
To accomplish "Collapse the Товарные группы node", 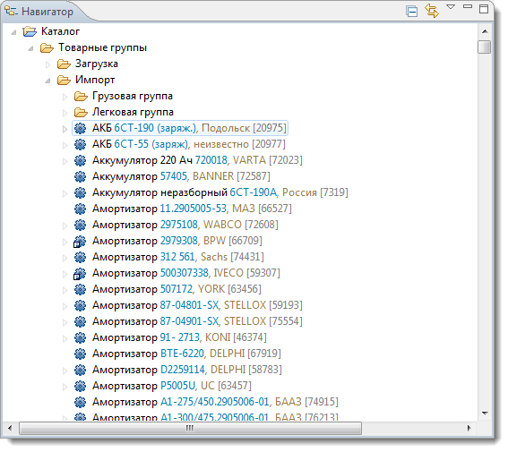I will 30,48.
